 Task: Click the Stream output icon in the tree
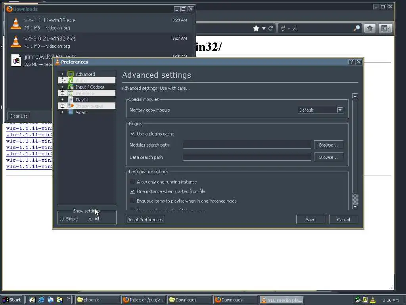click(x=71, y=106)
